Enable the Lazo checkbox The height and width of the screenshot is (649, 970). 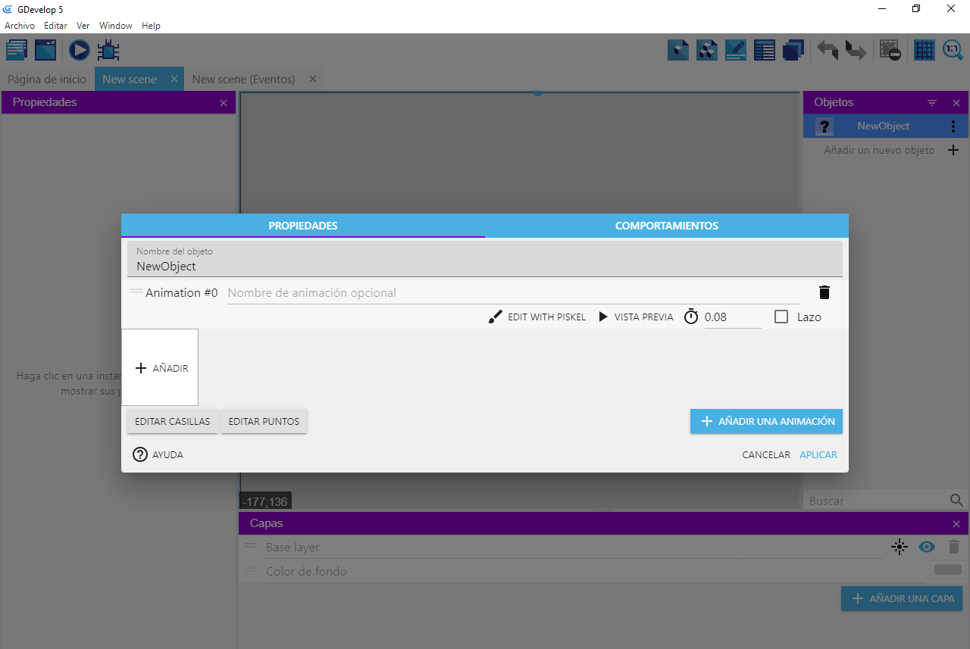(x=781, y=317)
